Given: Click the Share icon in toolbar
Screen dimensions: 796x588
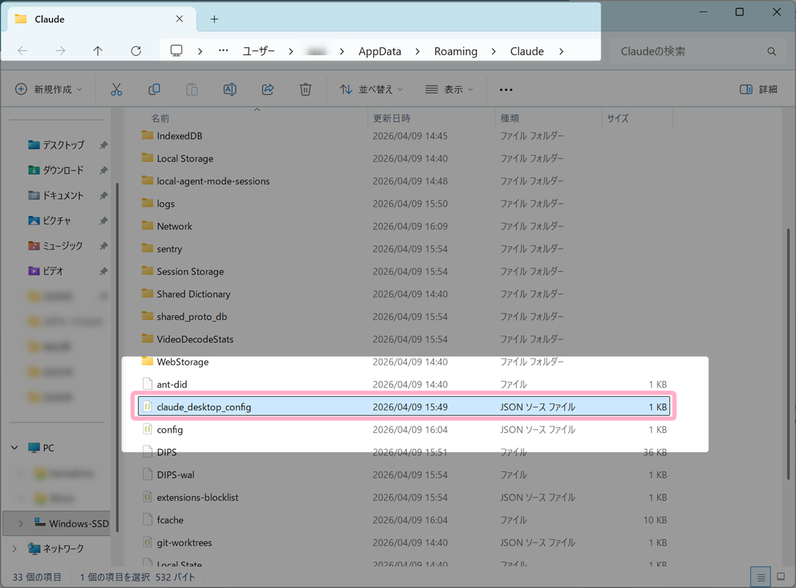Looking at the screenshot, I should (268, 89).
